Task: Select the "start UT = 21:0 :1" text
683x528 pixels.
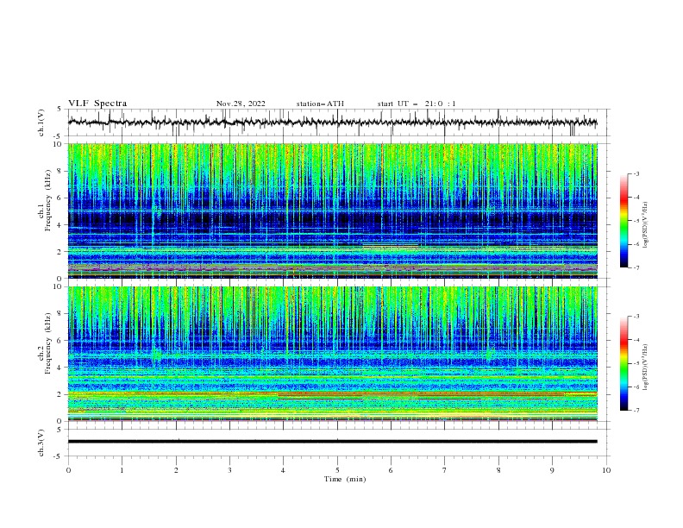Action: pos(417,104)
